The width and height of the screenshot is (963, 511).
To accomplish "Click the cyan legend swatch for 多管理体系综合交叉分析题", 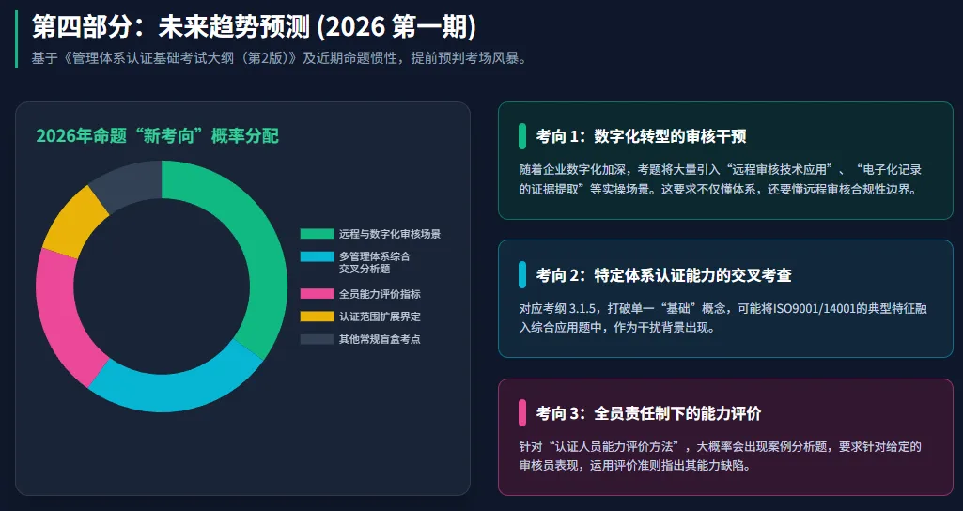I will pyautogui.click(x=317, y=256).
